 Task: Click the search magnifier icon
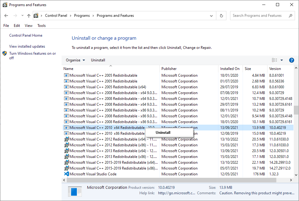(290, 16)
